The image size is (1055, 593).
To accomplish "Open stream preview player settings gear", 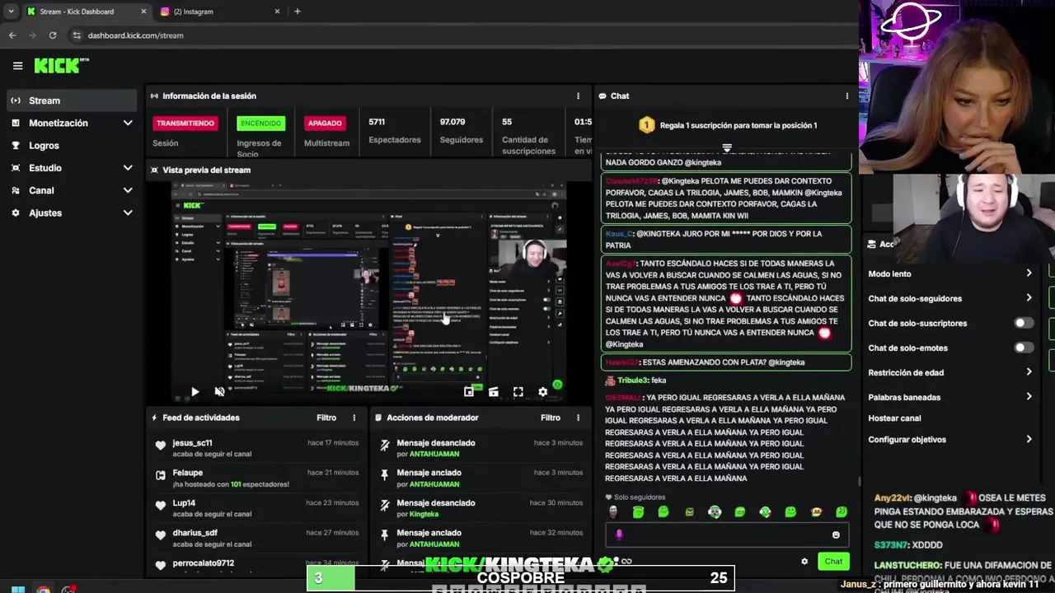I will [542, 392].
